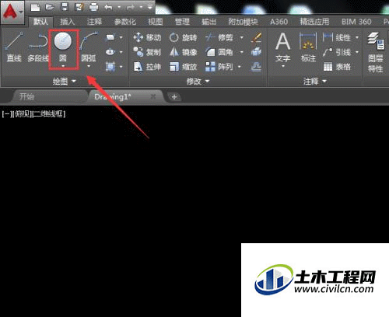The height and width of the screenshot is (317, 389).
Task: Expand the 圆弧 arc options arrow
Action: point(89,66)
